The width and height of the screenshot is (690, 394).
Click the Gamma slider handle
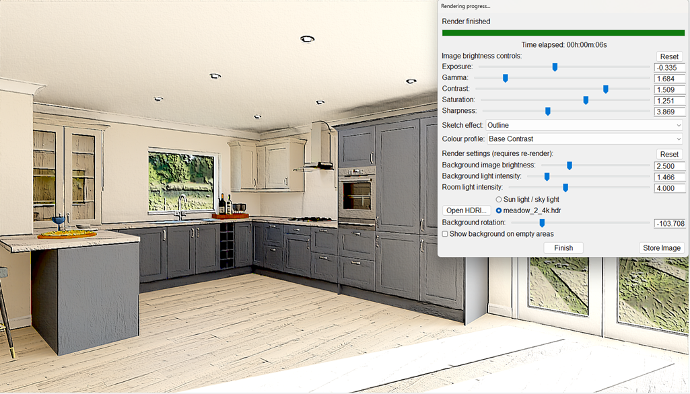tap(505, 78)
